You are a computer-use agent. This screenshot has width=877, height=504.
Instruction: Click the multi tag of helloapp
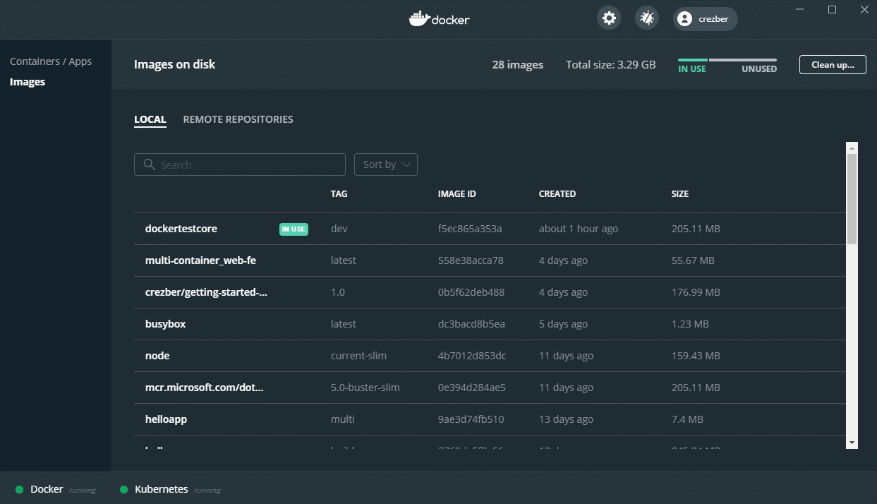(x=342, y=419)
